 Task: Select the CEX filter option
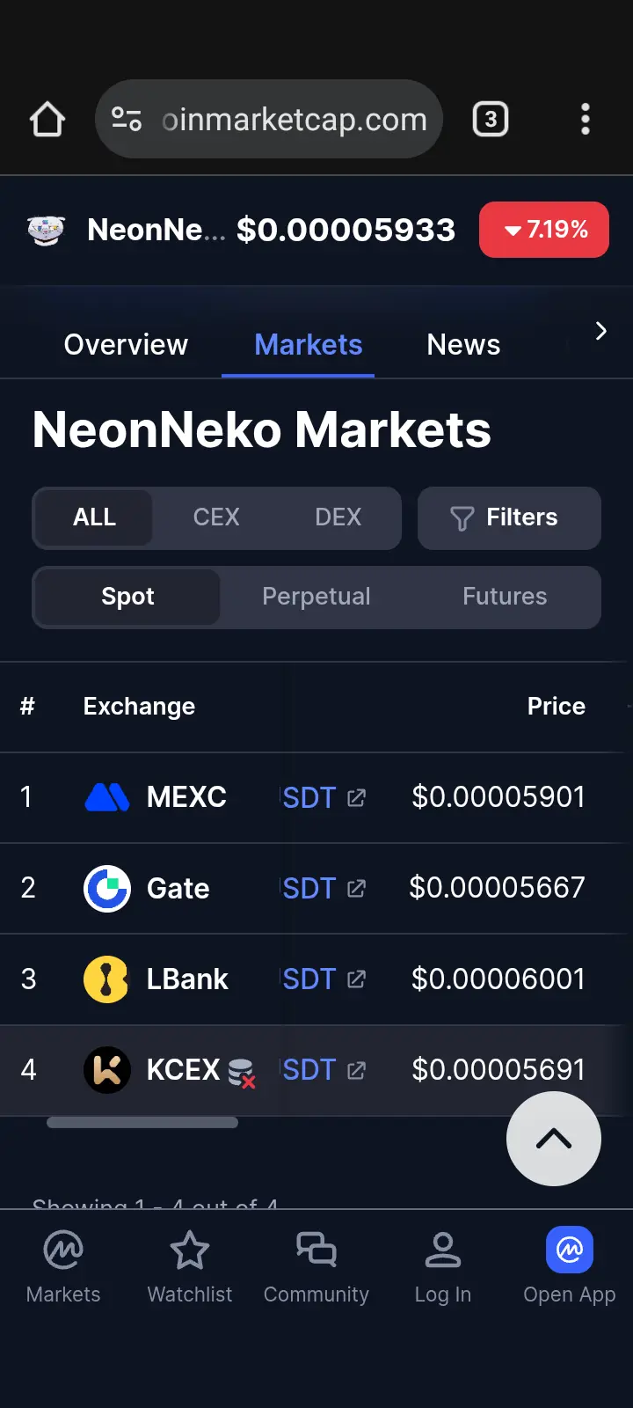[216, 517]
